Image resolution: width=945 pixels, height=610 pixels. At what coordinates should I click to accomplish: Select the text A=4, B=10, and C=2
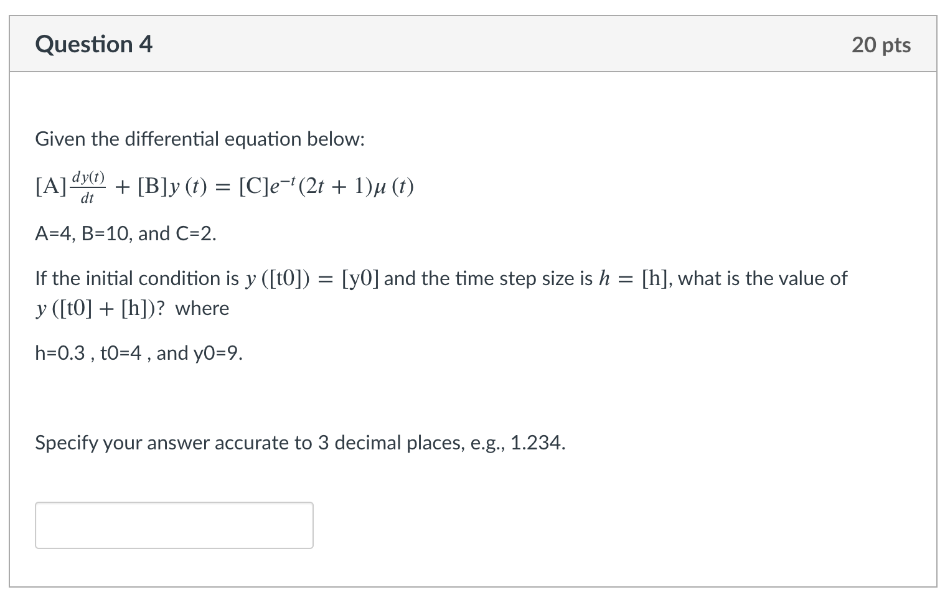pyautogui.click(x=125, y=233)
